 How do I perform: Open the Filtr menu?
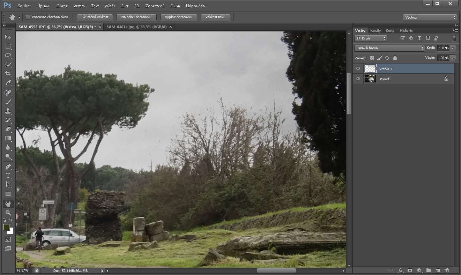coord(125,6)
